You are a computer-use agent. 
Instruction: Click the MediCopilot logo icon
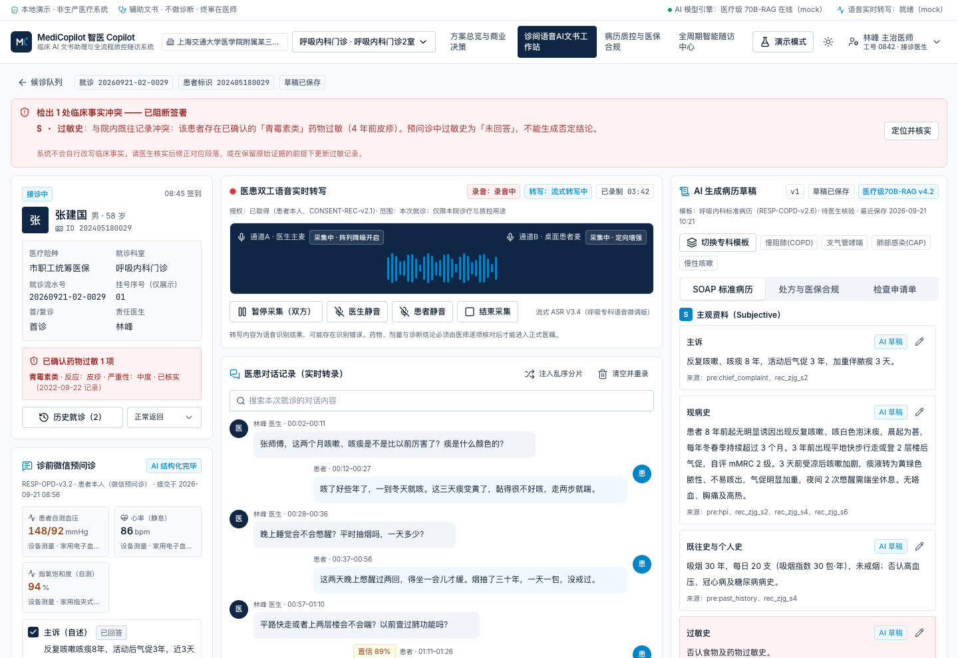click(x=21, y=42)
